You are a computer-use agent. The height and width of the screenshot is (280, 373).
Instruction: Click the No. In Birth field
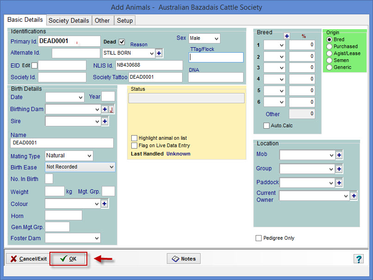point(49,179)
